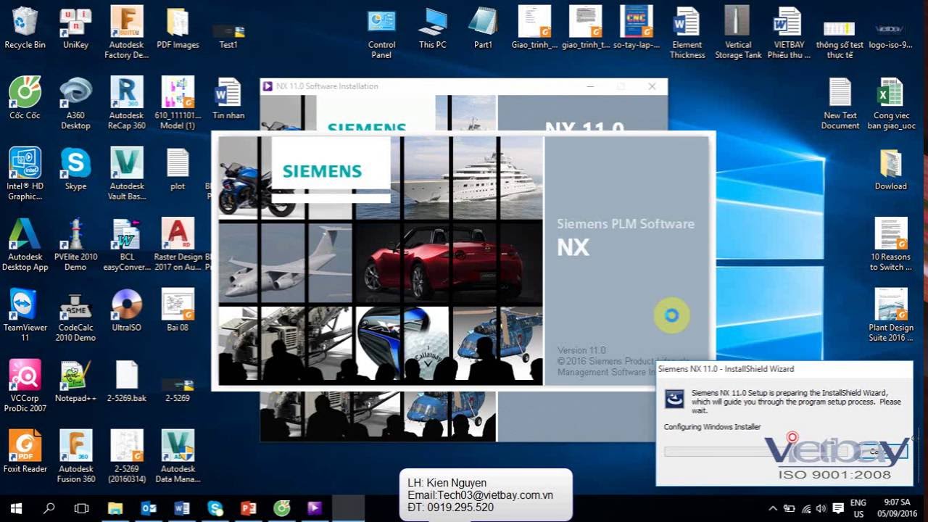This screenshot has width=928, height=522.
Task: Launch UniKey from the desktop
Action: point(75,28)
